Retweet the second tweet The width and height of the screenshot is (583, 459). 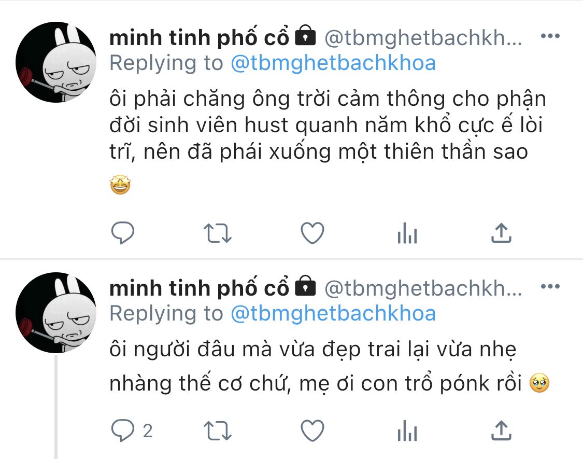(218, 430)
